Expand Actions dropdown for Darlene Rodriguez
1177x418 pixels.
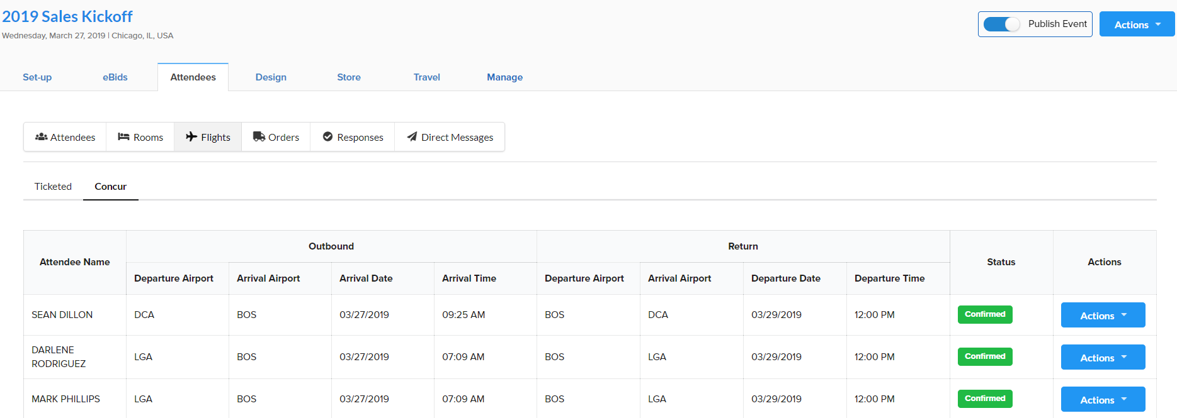coord(1103,358)
